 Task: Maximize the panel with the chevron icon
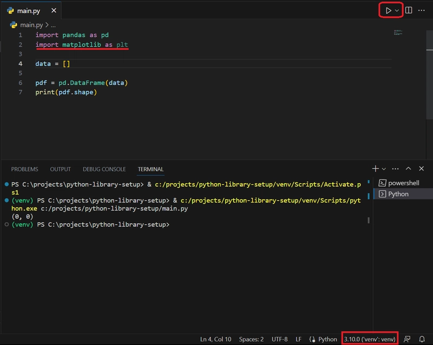[409, 169]
